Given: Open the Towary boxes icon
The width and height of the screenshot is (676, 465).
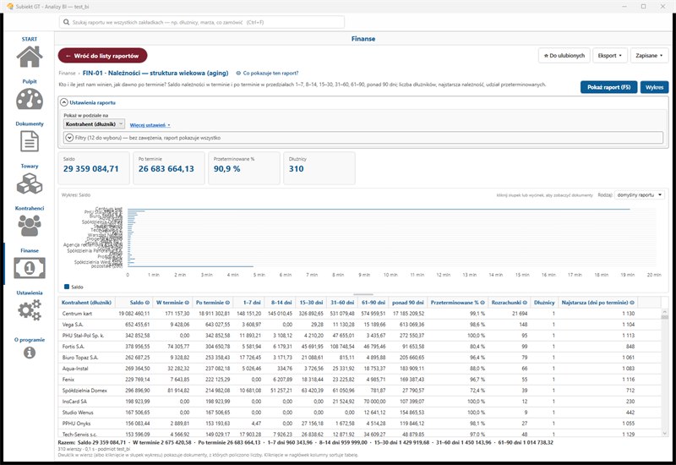Looking at the screenshot, I should point(30,183).
